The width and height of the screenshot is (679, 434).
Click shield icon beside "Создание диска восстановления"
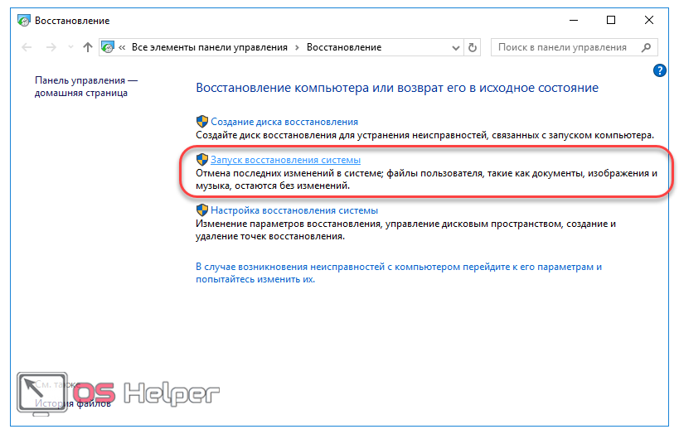click(201, 122)
